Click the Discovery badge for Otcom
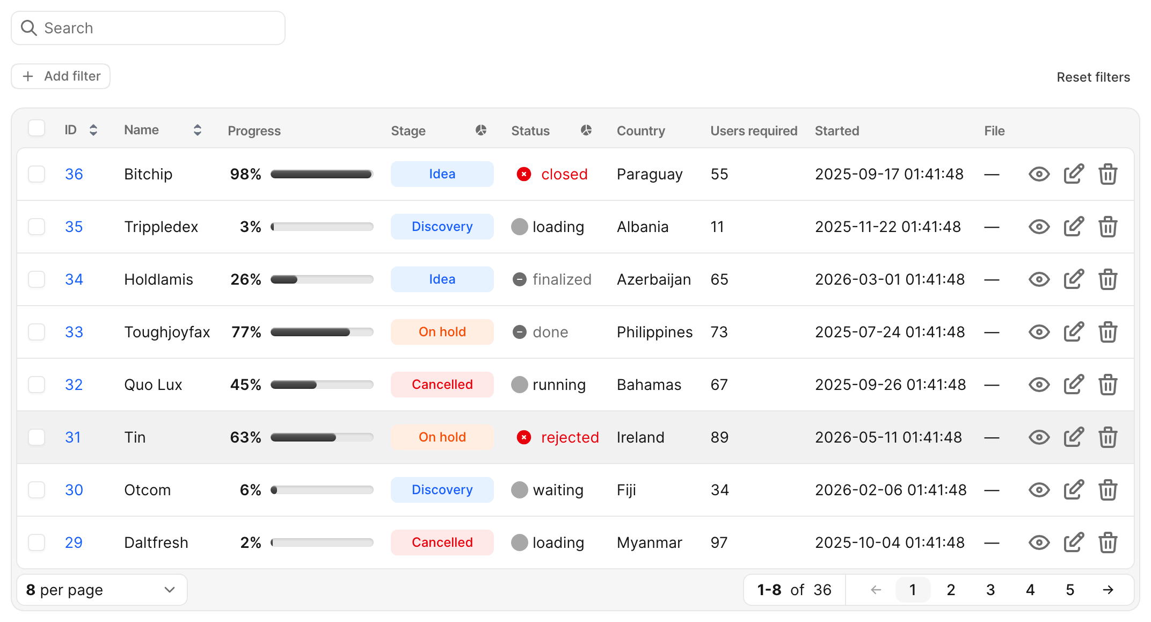 [x=442, y=490]
